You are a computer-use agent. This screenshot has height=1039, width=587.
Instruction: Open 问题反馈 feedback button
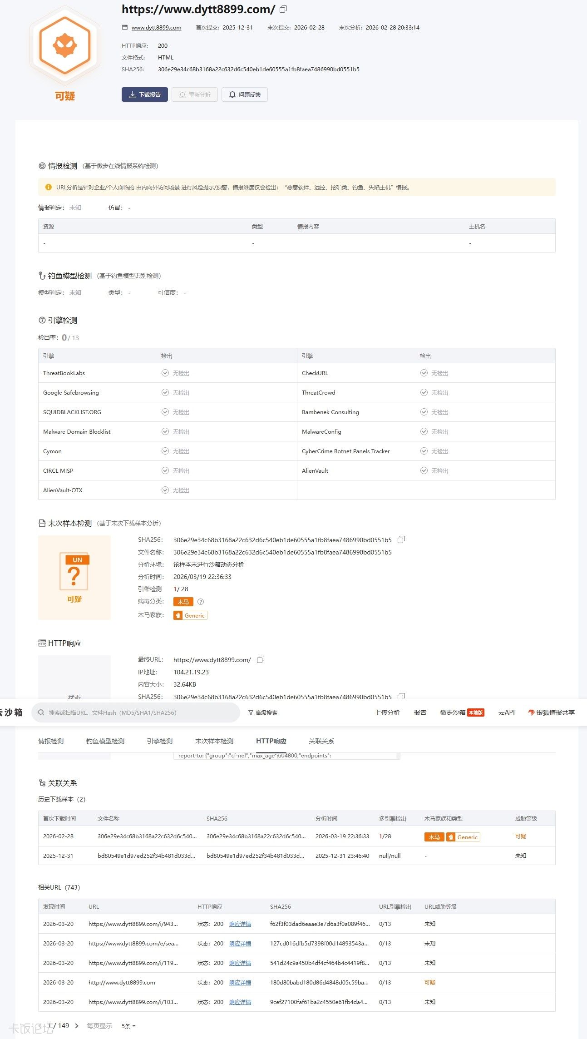(245, 94)
